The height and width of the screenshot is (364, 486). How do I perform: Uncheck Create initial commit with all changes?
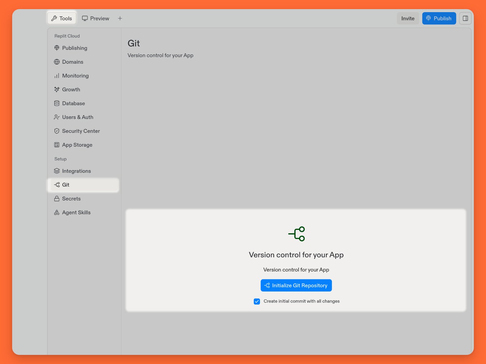(257, 302)
